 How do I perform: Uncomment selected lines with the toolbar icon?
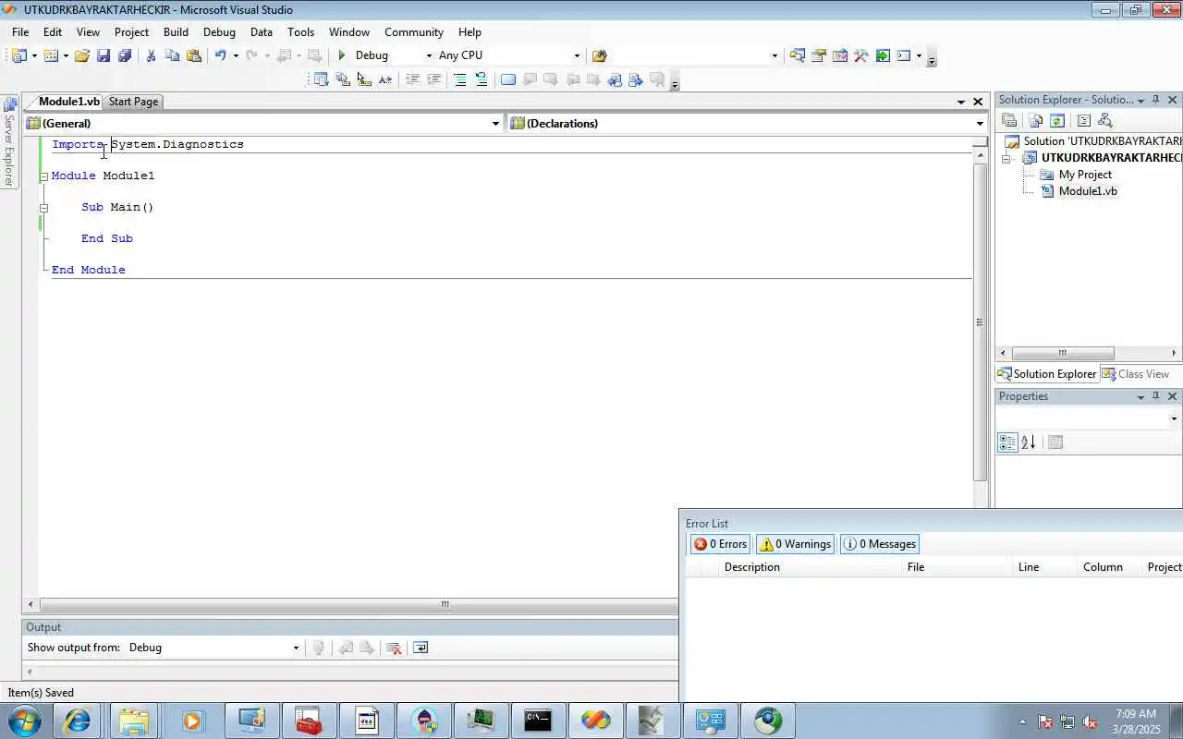[481, 79]
